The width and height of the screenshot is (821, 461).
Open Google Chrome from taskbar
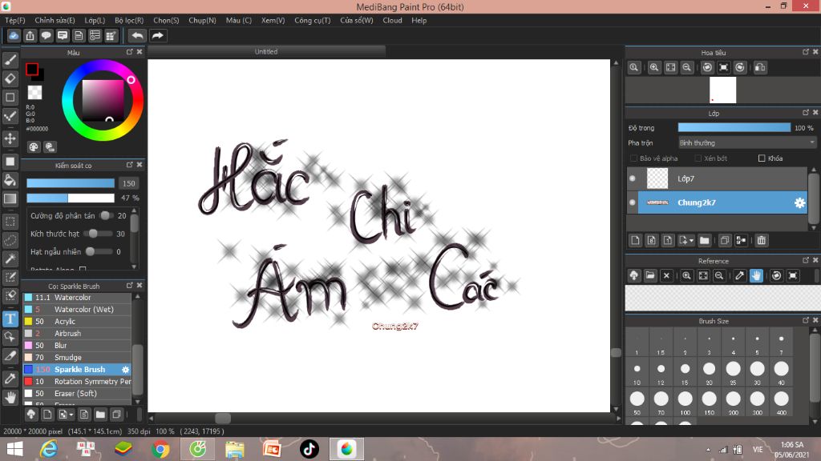pyautogui.click(x=160, y=449)
